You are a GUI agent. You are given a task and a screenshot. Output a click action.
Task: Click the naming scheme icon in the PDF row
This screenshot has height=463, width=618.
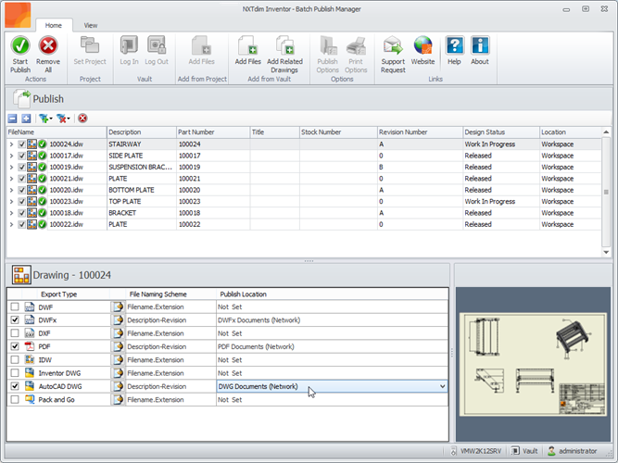(118, 346)
